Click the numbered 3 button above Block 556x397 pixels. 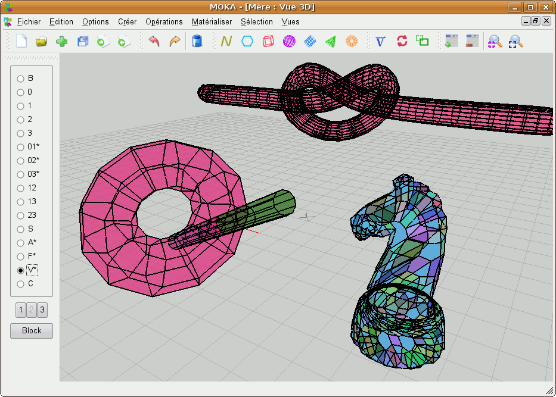42,310
